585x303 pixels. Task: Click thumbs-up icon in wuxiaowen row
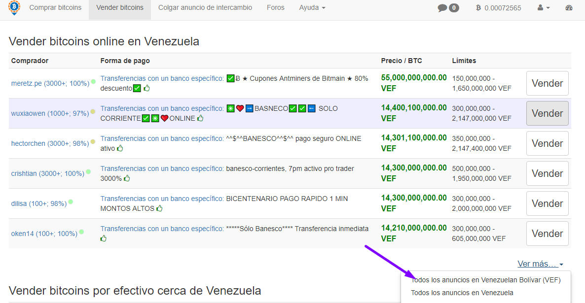coord(200,118)
